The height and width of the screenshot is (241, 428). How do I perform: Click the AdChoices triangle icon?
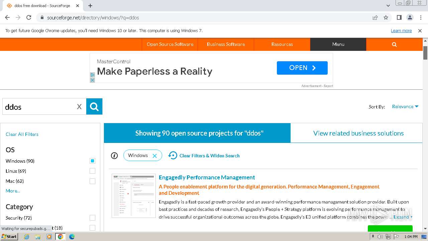92,75
